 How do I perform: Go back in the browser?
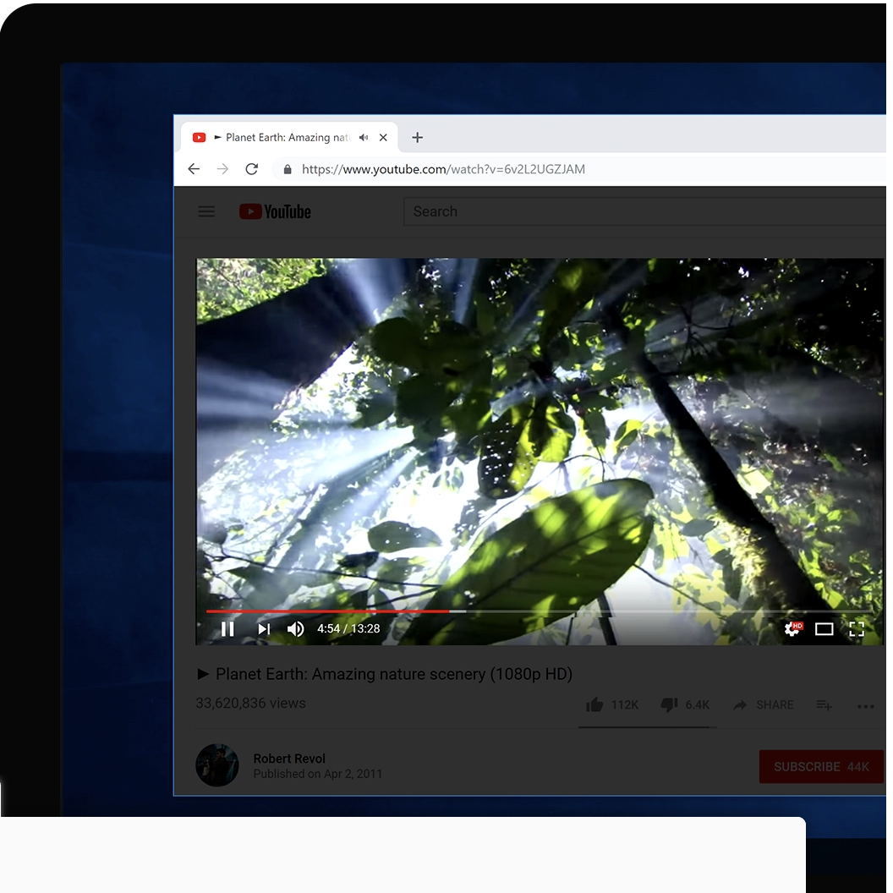(x=194, y=169)
